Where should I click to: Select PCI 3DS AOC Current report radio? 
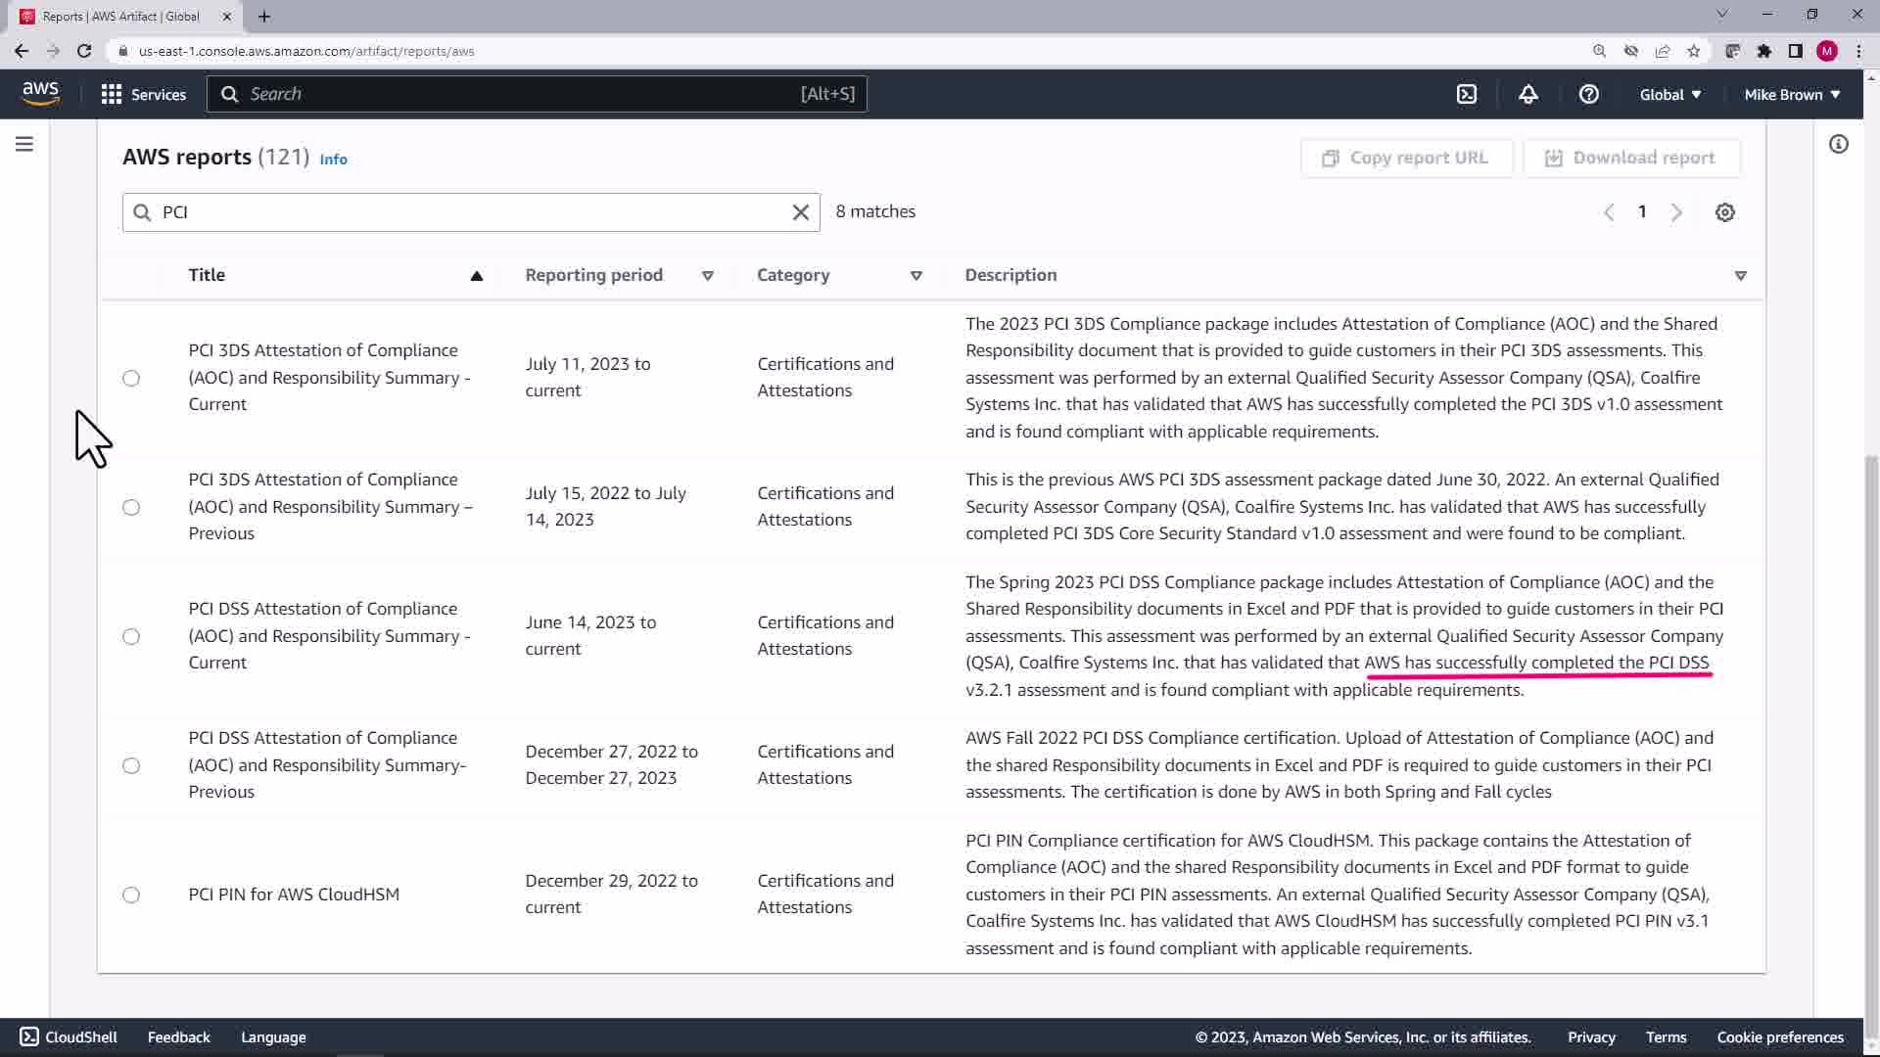131,378
